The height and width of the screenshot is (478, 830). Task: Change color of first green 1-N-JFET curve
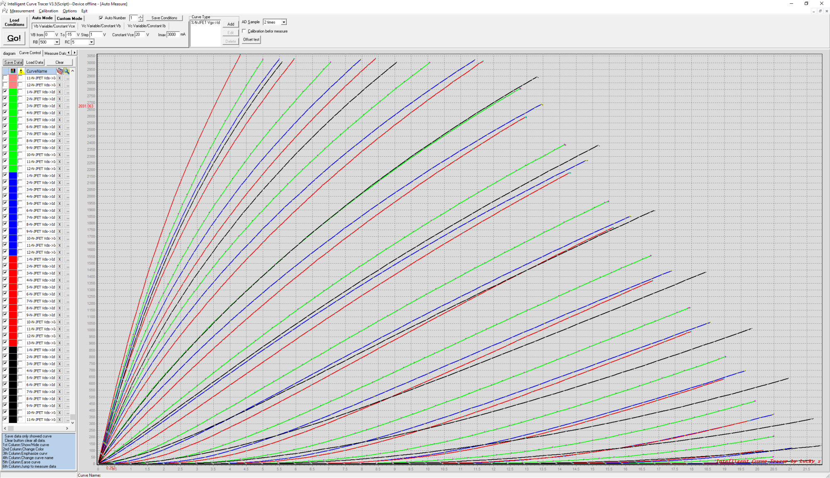13,92
